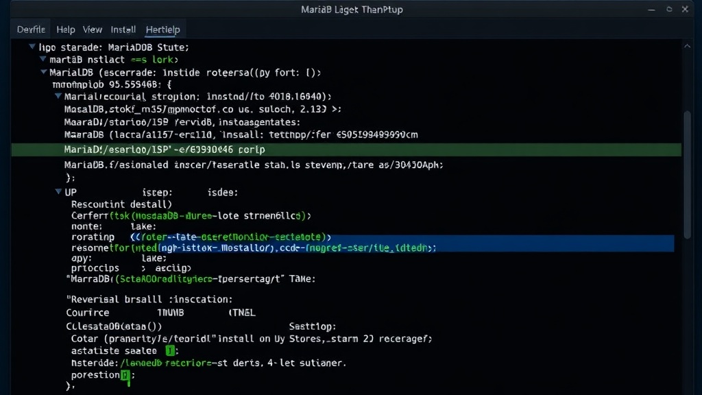
Task: Open the Help menu
Action: click(x=65, y=29)
